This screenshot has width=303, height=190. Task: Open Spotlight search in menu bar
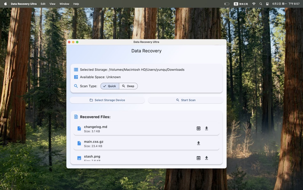point(261,4)
